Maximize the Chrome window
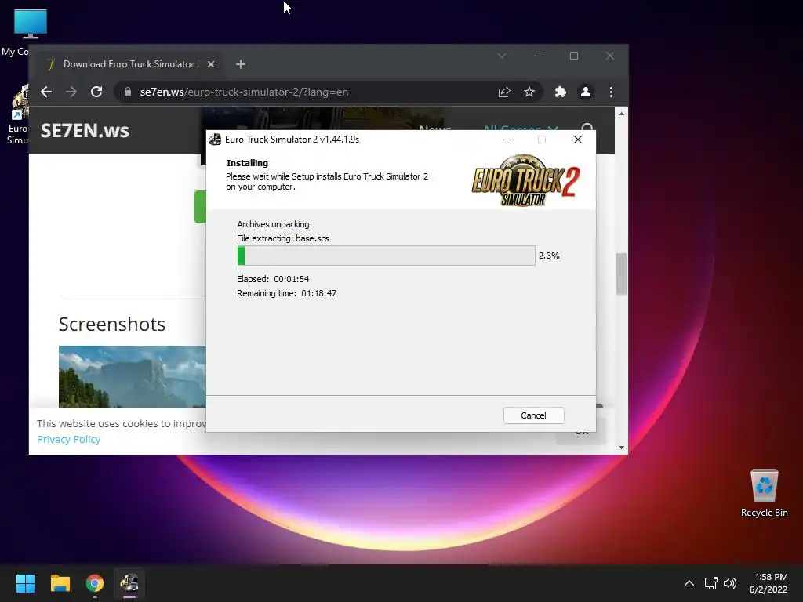This screenshot has height=602, width=803. click(574, 56)
